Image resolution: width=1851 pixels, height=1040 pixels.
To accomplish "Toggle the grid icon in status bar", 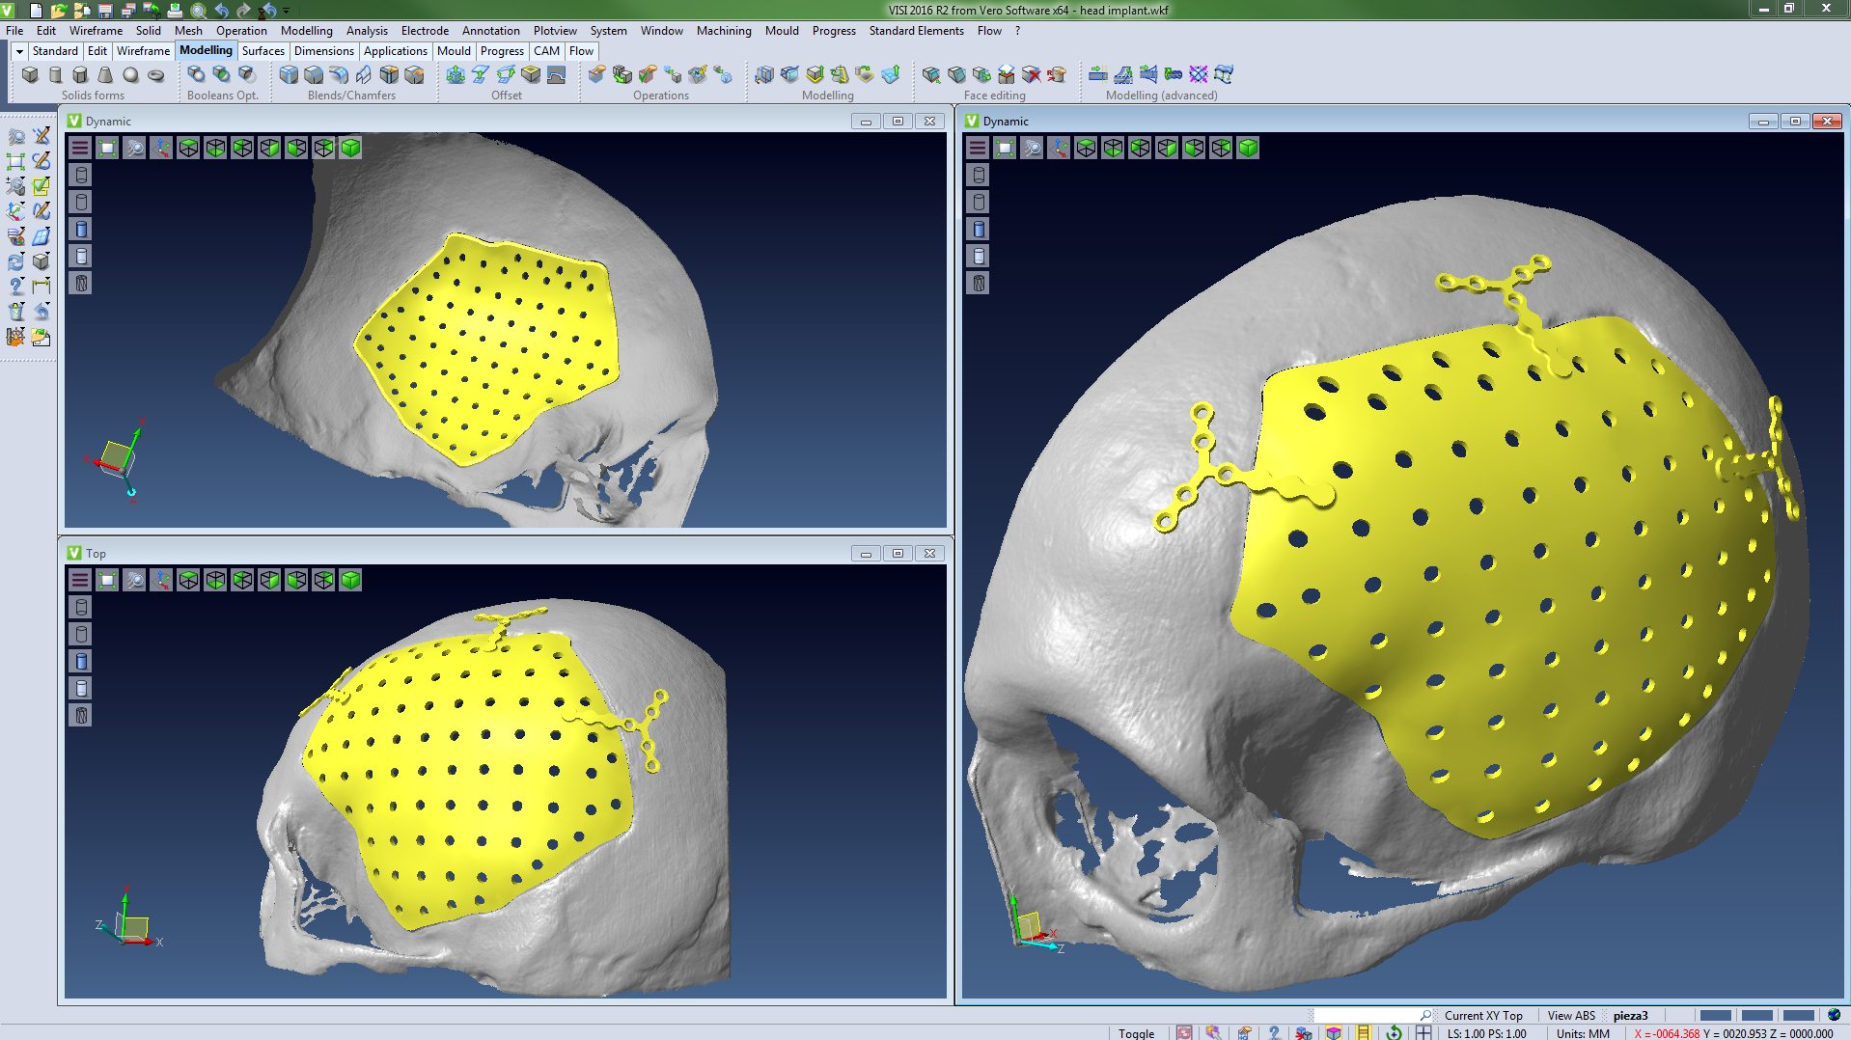I will [1423, 1033].
